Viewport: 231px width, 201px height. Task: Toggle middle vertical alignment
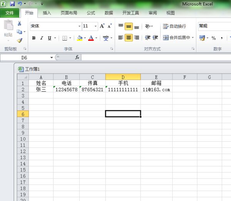coord(129,27)
